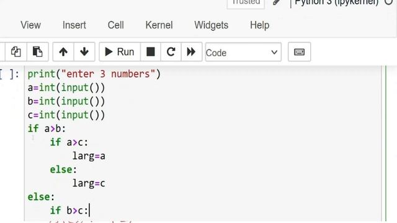Paste cells below using the paste icon

(37, 52)
